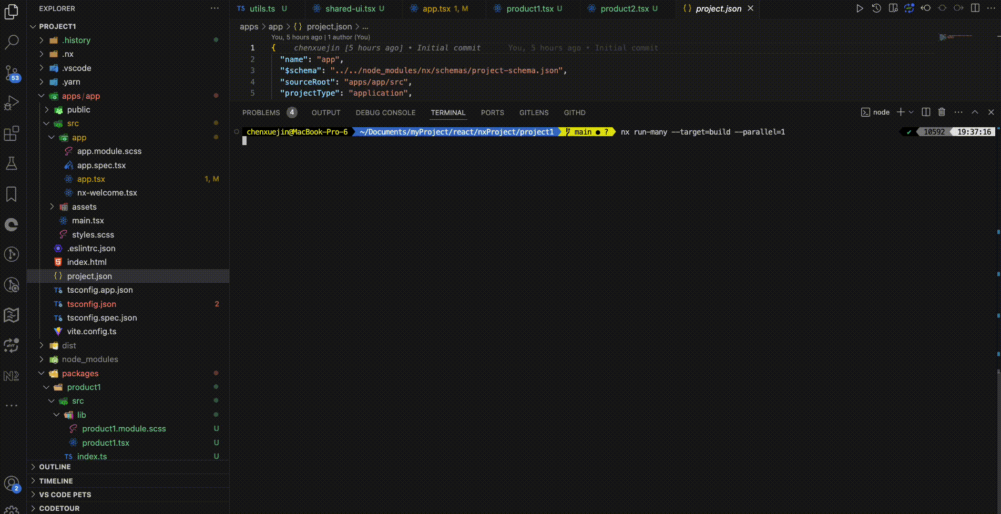Open the PORTS panel tab
The image size is (1001, 514).
492,112
